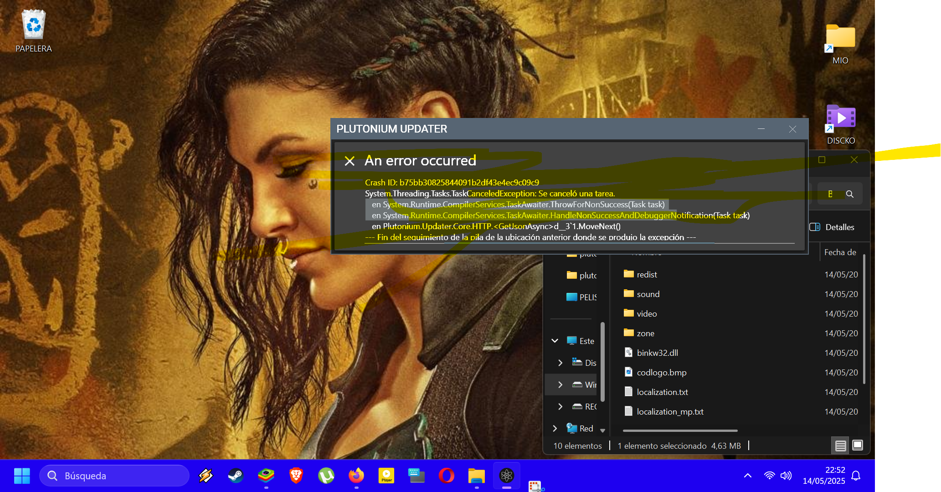This screenshot has width=941, height=492.
Task: Open the notifications bell icon
Action: click(x=856, y=476)
